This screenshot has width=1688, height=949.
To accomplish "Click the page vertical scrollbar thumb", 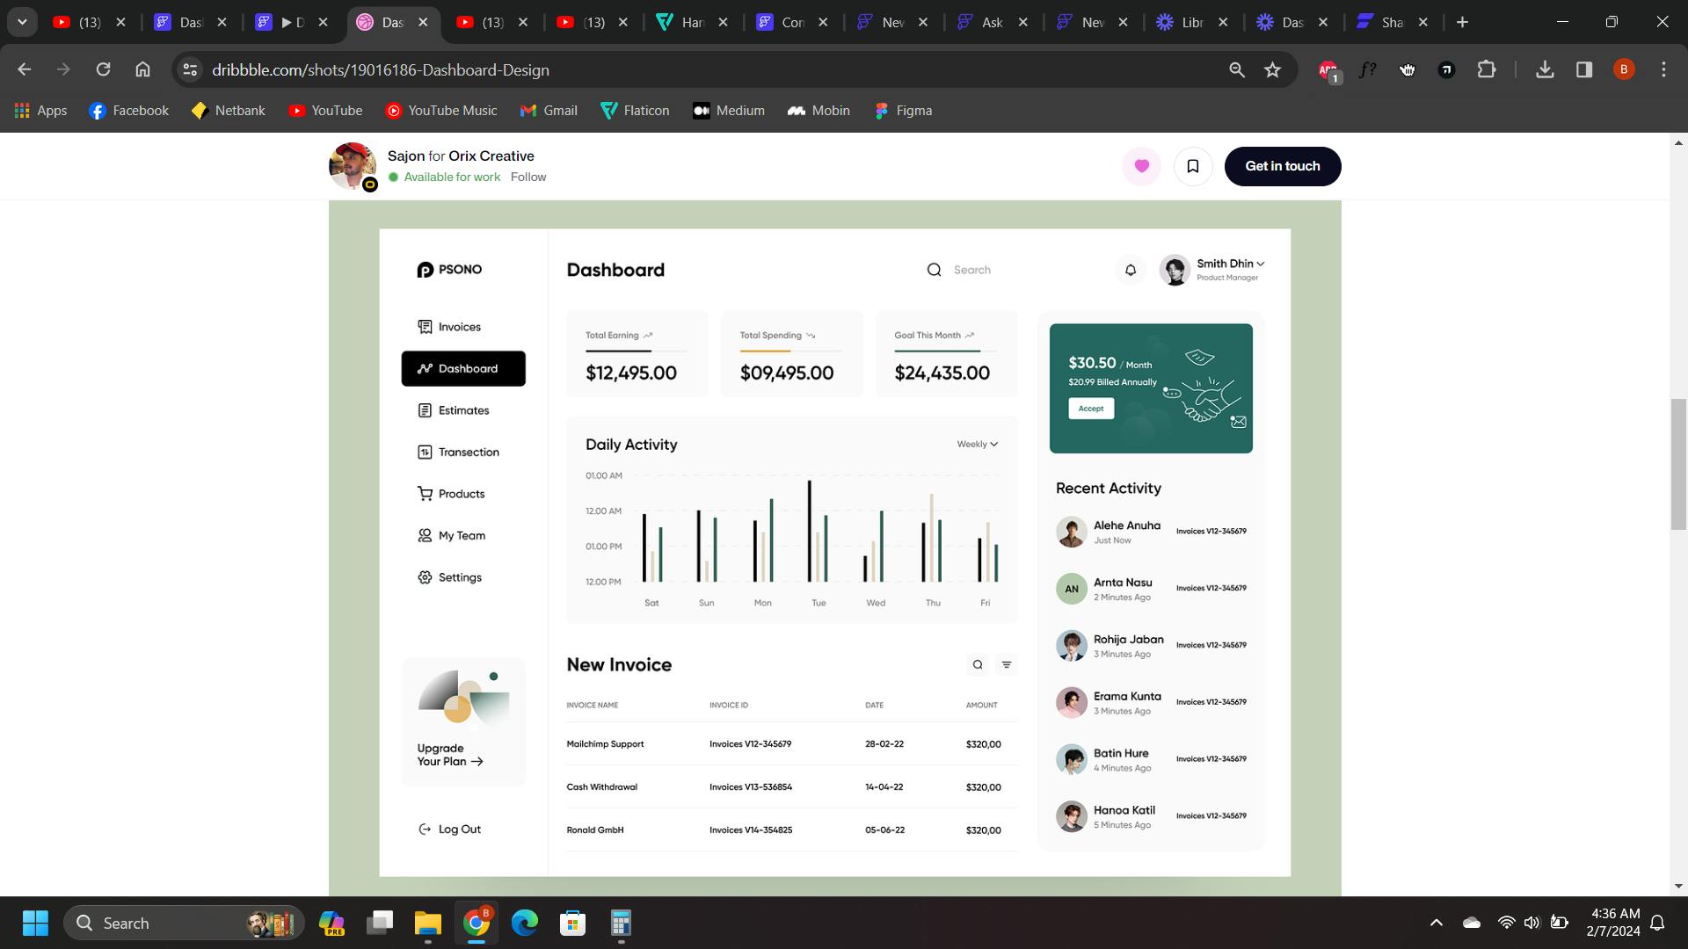I will click(1678, 463).
